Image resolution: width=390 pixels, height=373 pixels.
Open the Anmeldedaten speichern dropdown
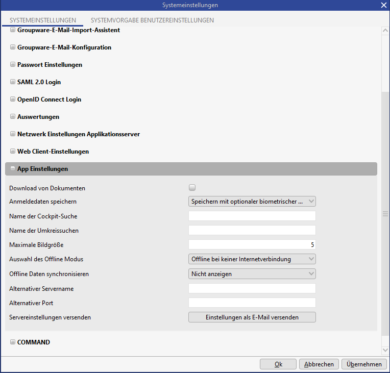(252, 202)
